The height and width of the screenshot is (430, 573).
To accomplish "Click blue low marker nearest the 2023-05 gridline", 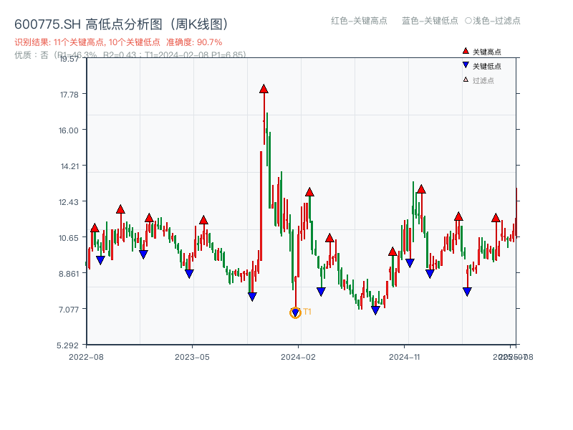I will coord(189,274).
